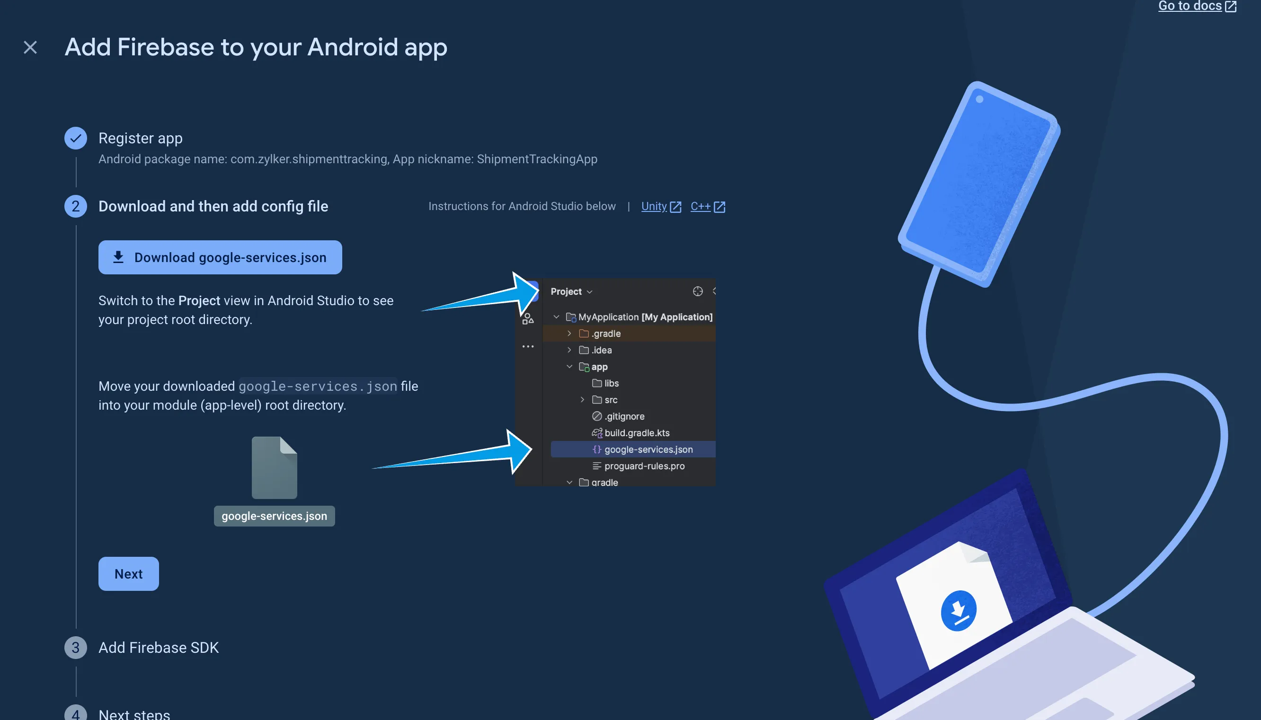1261x720 pixels.
Task: Click the Add Firebase to your Android app title
Action: (256, 47)
